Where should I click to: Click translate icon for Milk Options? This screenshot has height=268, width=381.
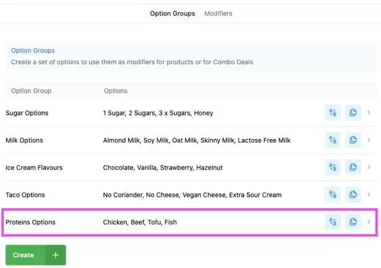(x=333, y=140)
